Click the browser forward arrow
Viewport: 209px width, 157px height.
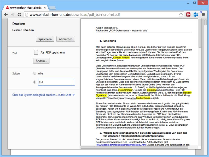13,15
